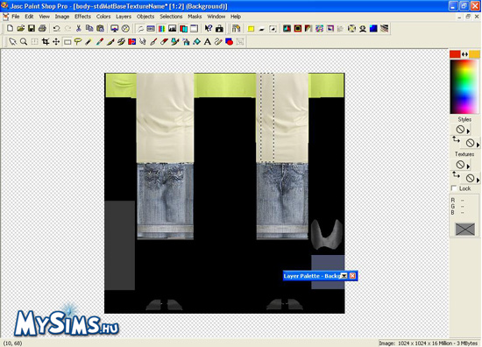Toggle the overview window icon
This screenshot has height=347, width=482.
(194, 29)
